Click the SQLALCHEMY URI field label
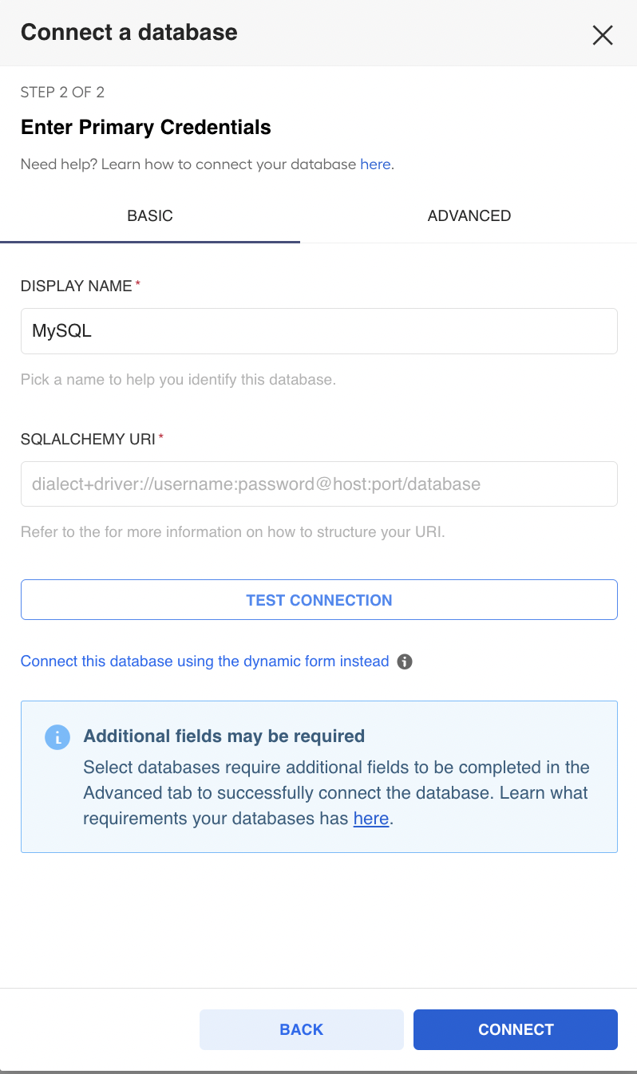Image resolution: width=637 pixels, height=1074 pixels. pos(88,439)
